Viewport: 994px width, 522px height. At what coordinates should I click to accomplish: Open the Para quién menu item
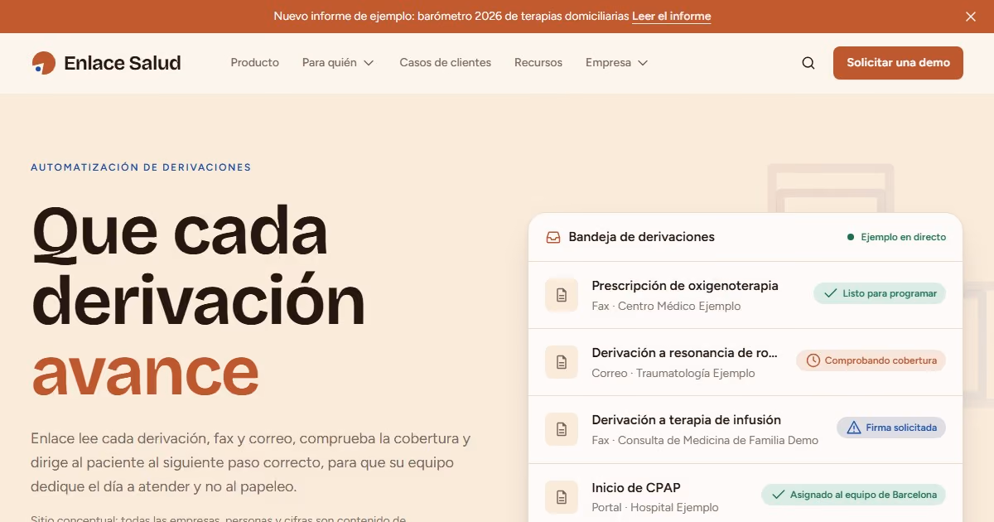pos(330,63)
